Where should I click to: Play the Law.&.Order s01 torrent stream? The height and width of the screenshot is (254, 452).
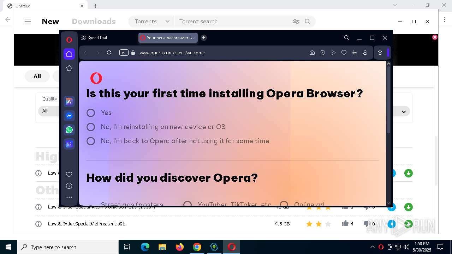[x=392, y=224]
